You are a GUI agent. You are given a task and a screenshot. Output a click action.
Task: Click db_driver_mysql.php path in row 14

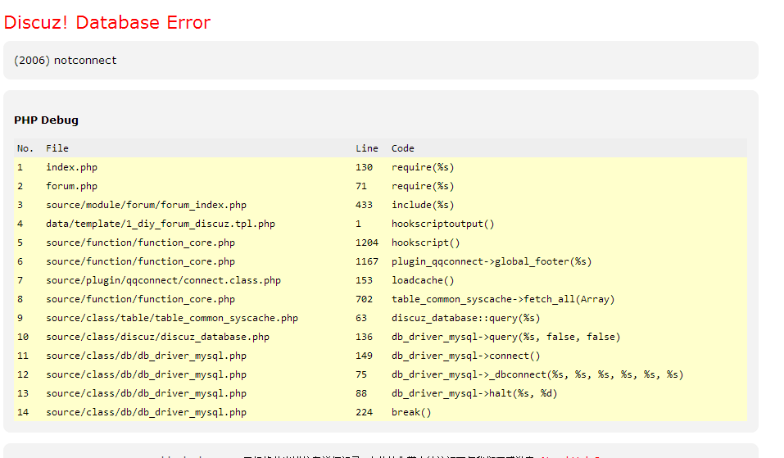(146, 412)
